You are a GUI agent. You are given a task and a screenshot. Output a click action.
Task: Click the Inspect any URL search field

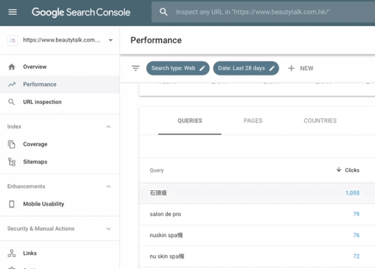coord(263,12)
